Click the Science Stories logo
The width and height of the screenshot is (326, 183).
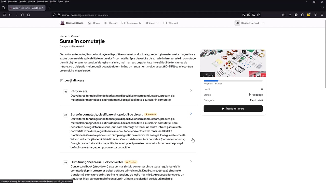pyautogui.click(x=72, y=23)
